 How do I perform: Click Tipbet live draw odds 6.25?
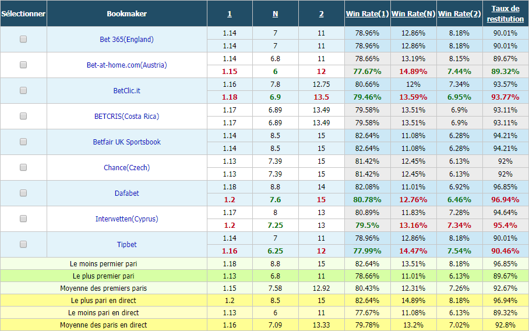click(276, 251)
